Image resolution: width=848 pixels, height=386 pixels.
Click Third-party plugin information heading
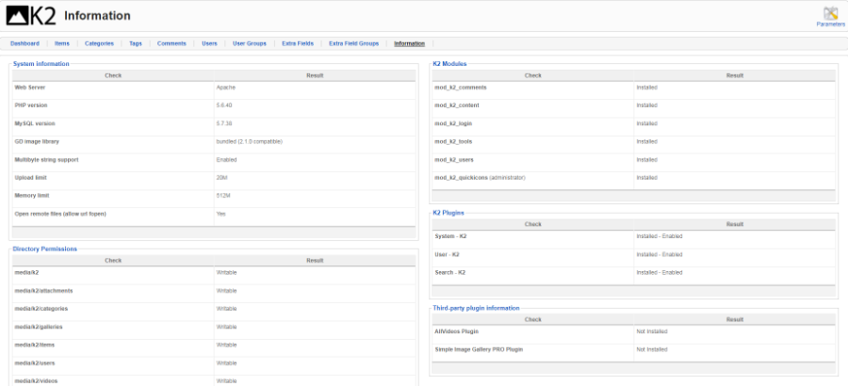(477, 308)
